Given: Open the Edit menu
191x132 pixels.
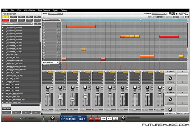Looking at the screenshot, I should coord(19,10).
